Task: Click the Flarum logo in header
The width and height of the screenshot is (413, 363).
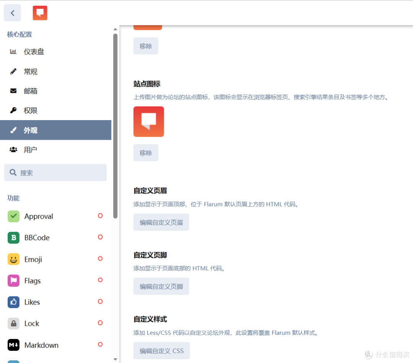Action: [40, 13]
